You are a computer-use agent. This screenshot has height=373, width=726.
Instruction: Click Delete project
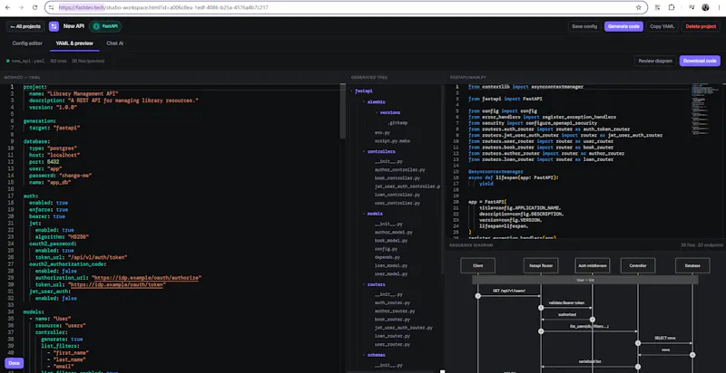click(701, 26)
